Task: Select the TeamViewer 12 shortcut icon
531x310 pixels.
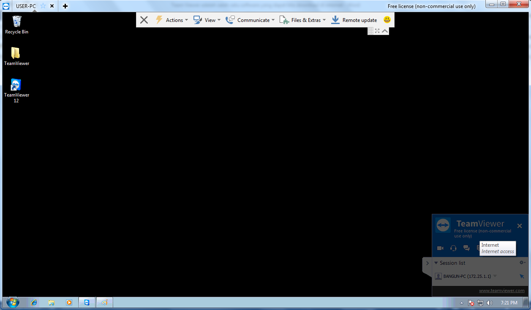Action: click(x=16, y=91)
